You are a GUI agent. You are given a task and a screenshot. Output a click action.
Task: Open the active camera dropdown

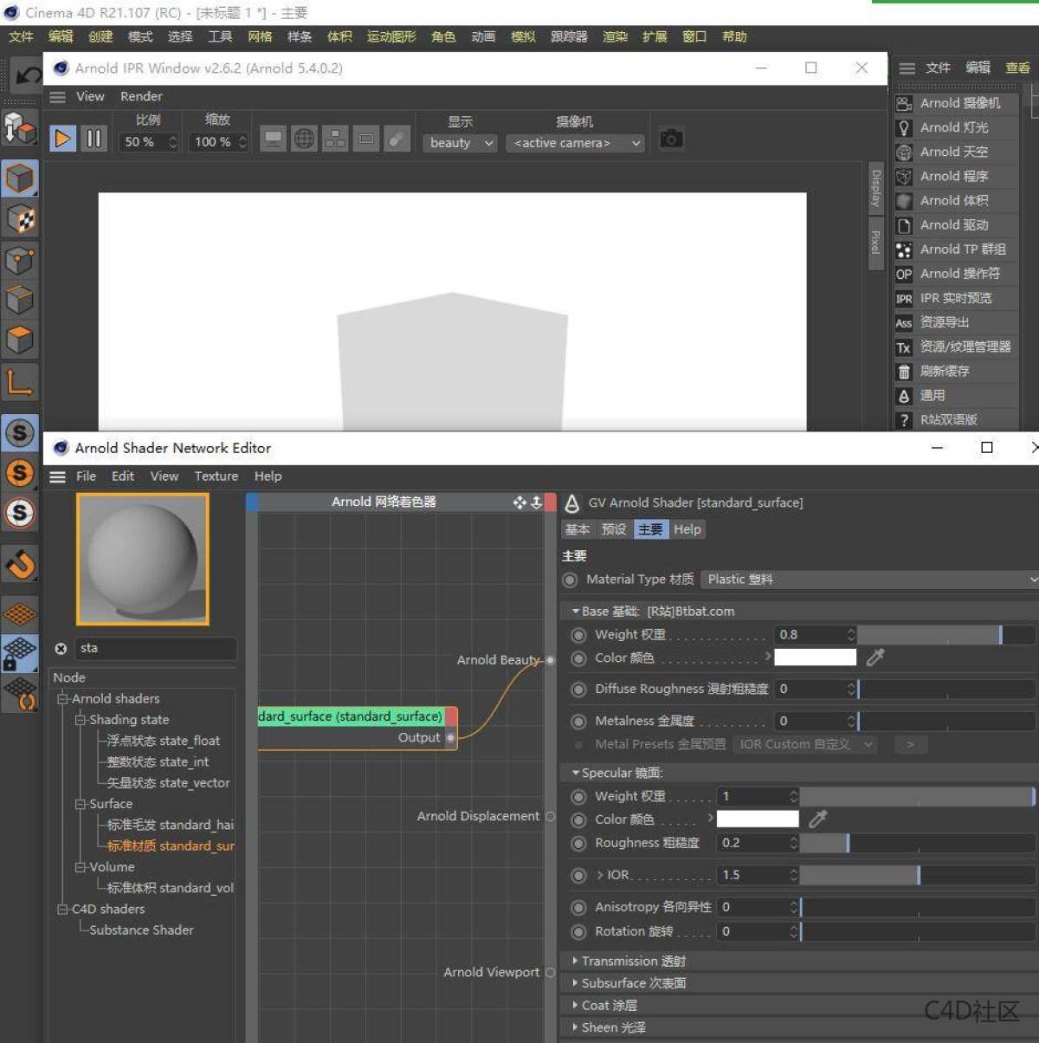point(576,143)
